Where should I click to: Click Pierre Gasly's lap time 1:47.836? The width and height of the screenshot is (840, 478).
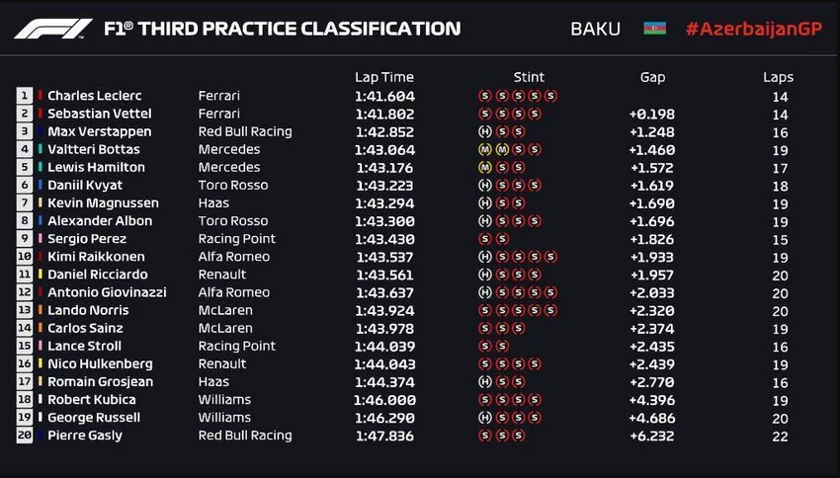click(384, 436)
